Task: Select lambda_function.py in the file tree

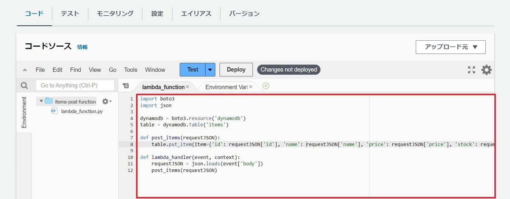Action: (82, 111)
